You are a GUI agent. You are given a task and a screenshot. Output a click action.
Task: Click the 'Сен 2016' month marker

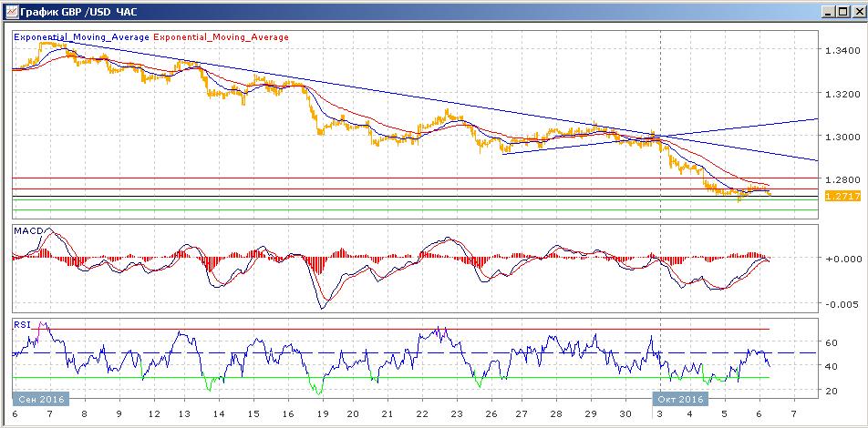tap(41, 399)
